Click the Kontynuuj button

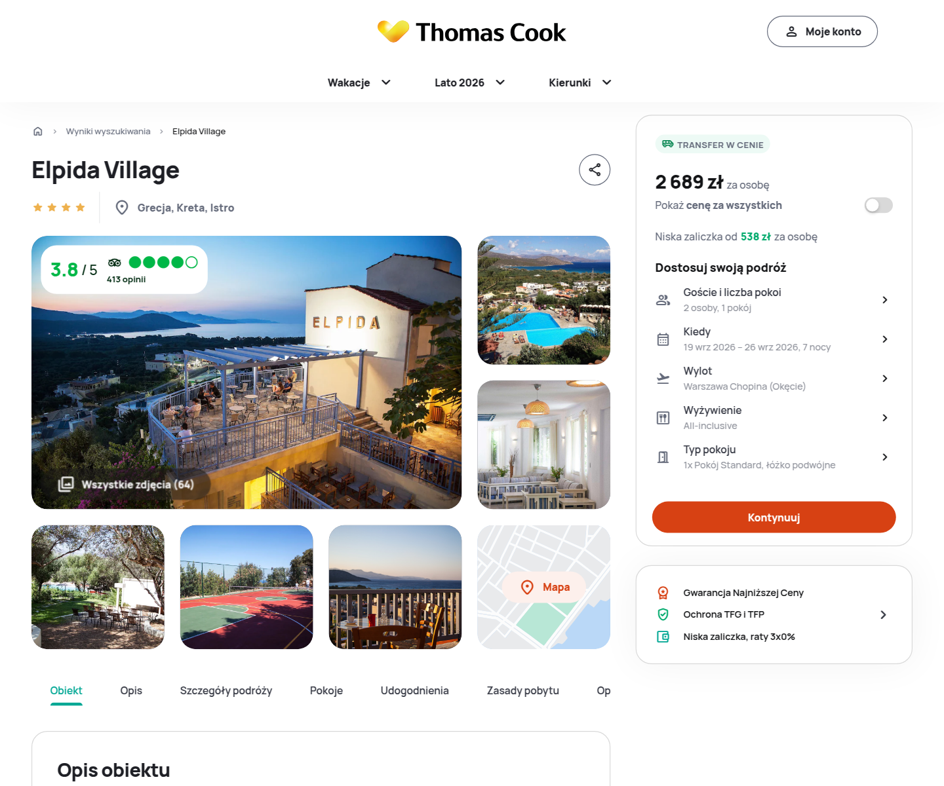tap(774, 517)
